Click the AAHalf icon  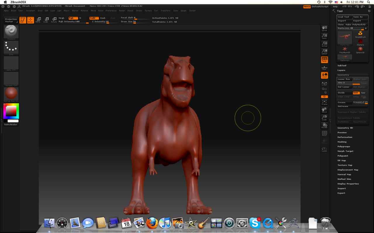(324, 52)
